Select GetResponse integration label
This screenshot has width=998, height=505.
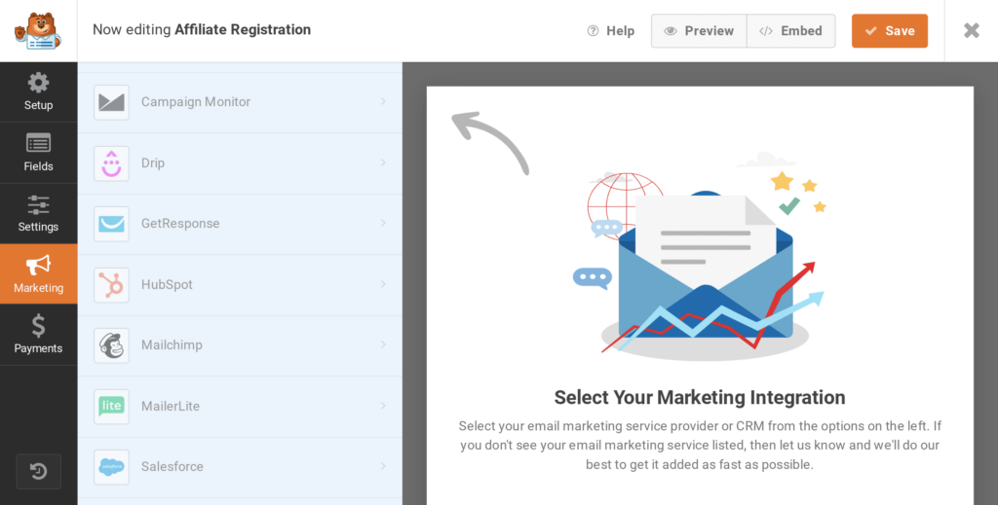coord(180,224)
